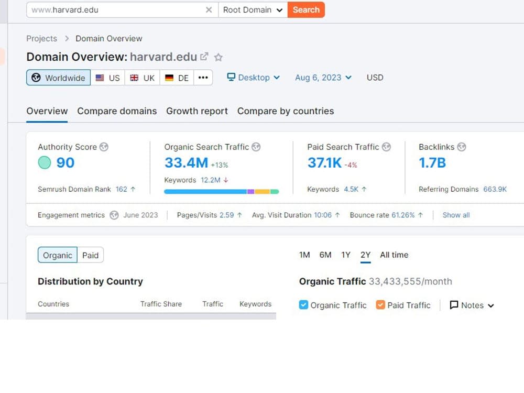524x393 pixels.
Task: Click globe icon beside Organic Search Traffic
Action: coord(256,147)
